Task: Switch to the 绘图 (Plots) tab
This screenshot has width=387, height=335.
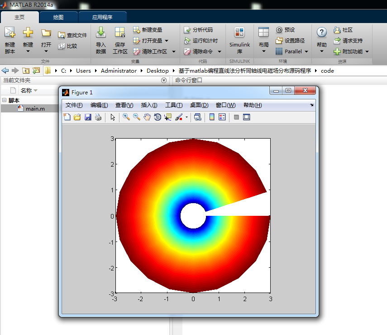Action: coord(58,17)
